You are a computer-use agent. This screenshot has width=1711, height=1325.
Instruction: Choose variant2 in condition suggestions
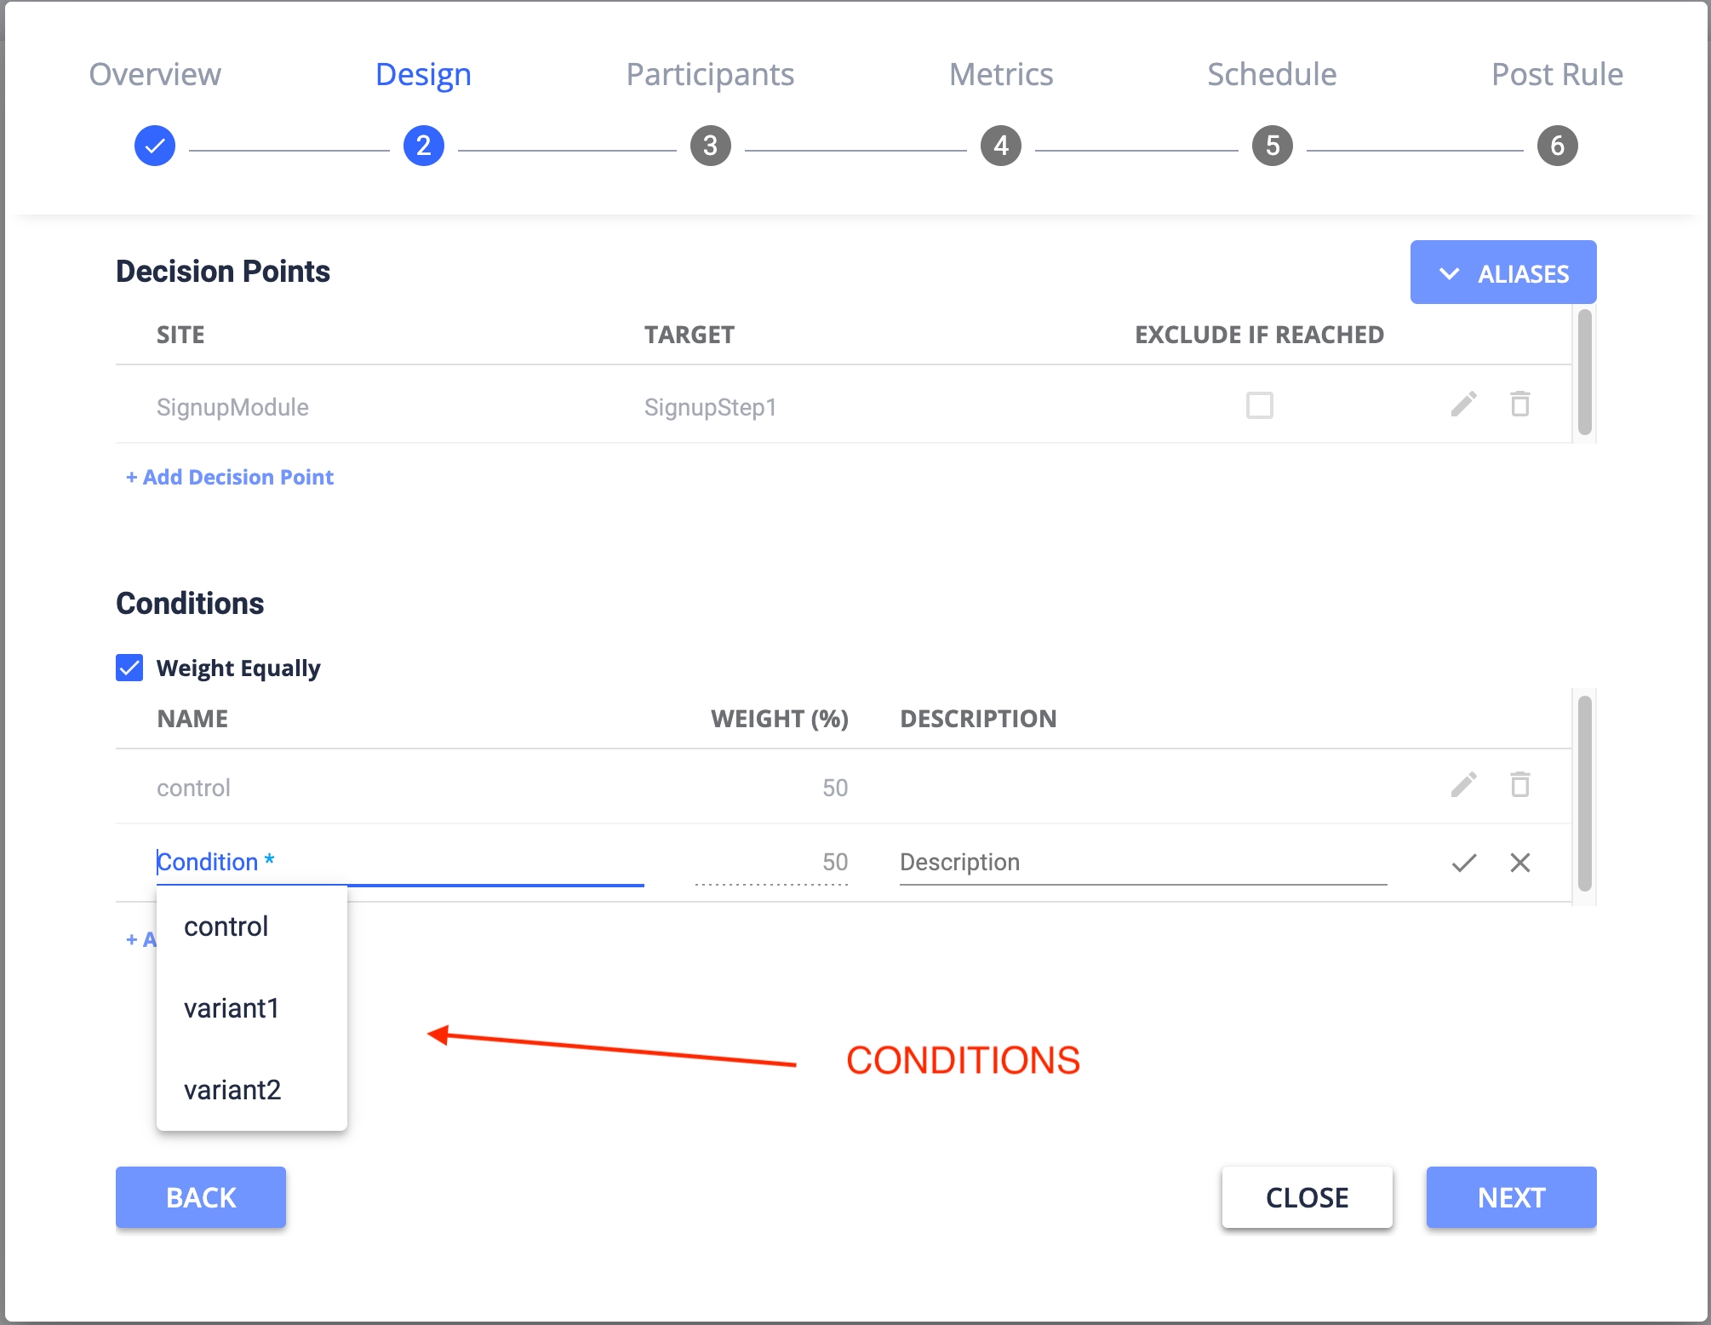232,1090
